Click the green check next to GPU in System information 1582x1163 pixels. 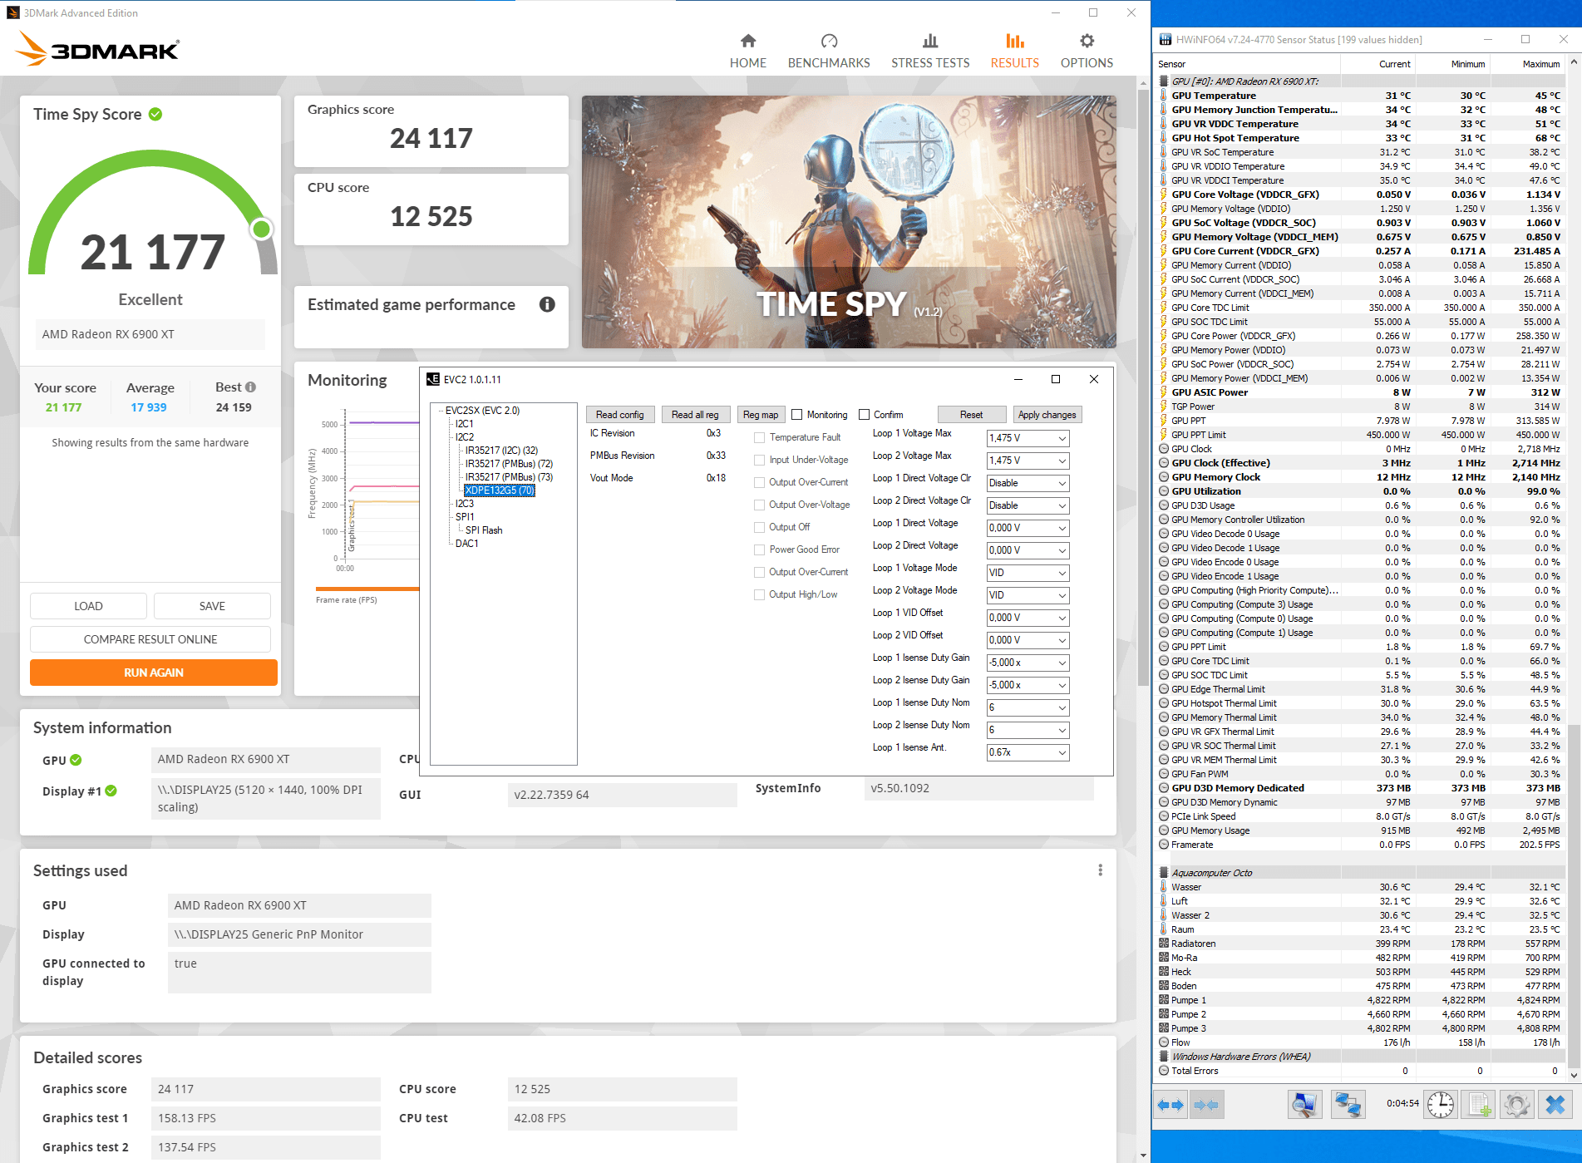click(76, 760)
